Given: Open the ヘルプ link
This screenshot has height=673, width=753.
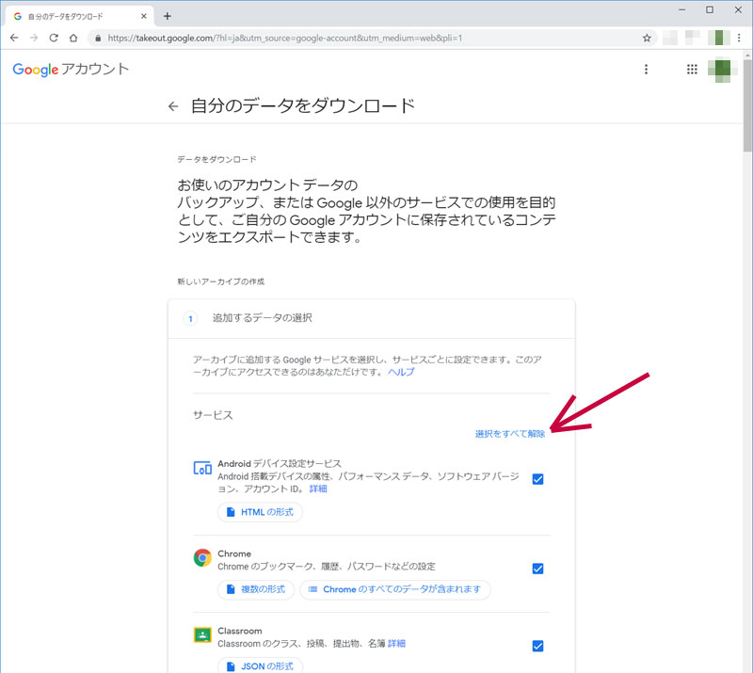Looking at the screenshot, I should 401,373.
